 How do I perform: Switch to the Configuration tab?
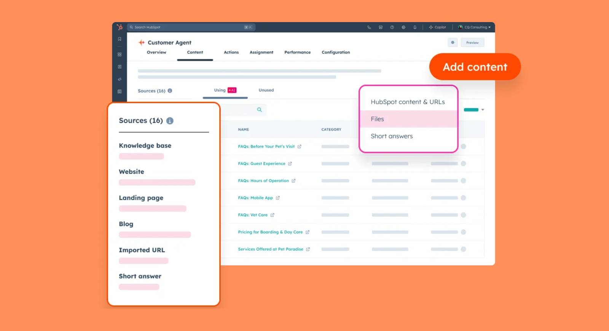pyautogui.click(x=336, y=53)
